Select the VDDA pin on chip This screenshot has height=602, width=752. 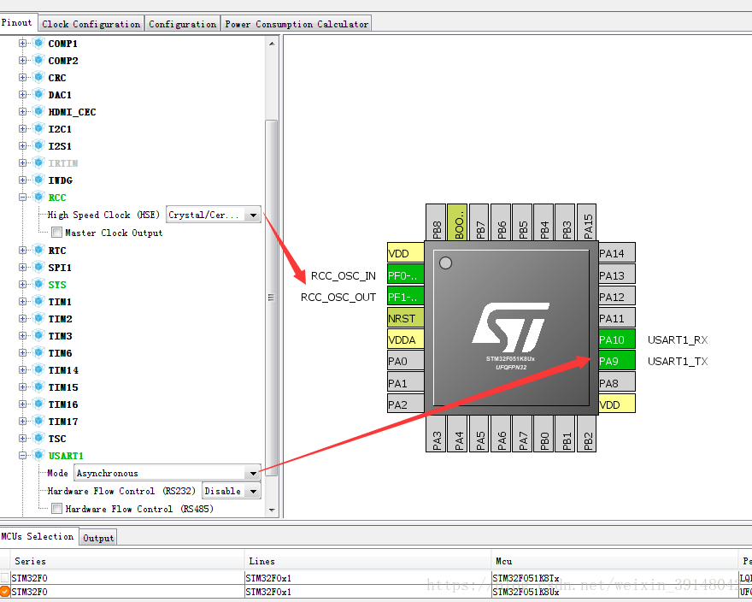pyautogui.click(x=406, y=339)
